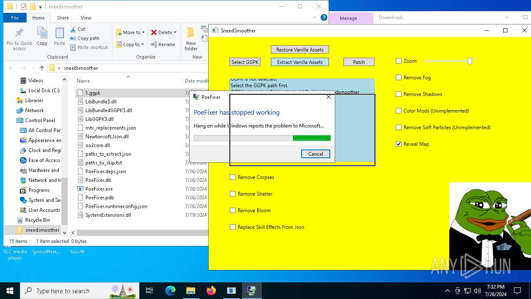Image resolution: width=531 pixels, height=299 pixels.
Task: Open Local Disk (C:) in tree
Action: [44, 91]
